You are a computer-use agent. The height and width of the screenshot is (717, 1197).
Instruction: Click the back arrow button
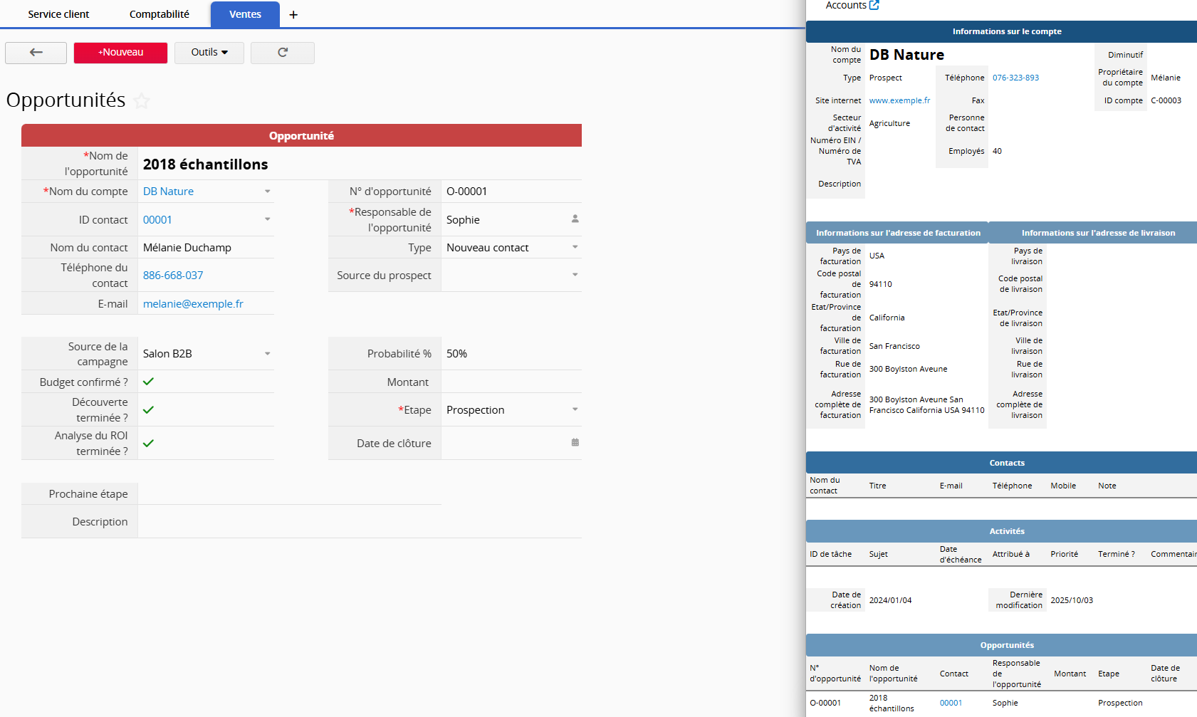point(36,53)
